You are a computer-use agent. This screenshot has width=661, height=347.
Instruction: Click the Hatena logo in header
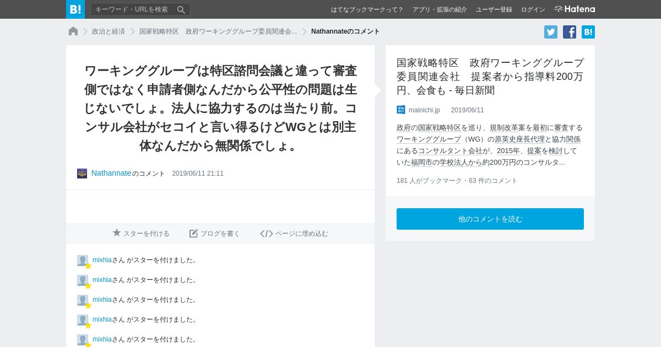[x=575, y=9]
